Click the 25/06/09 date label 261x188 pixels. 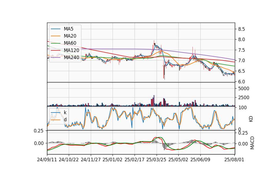coord(200,160)
